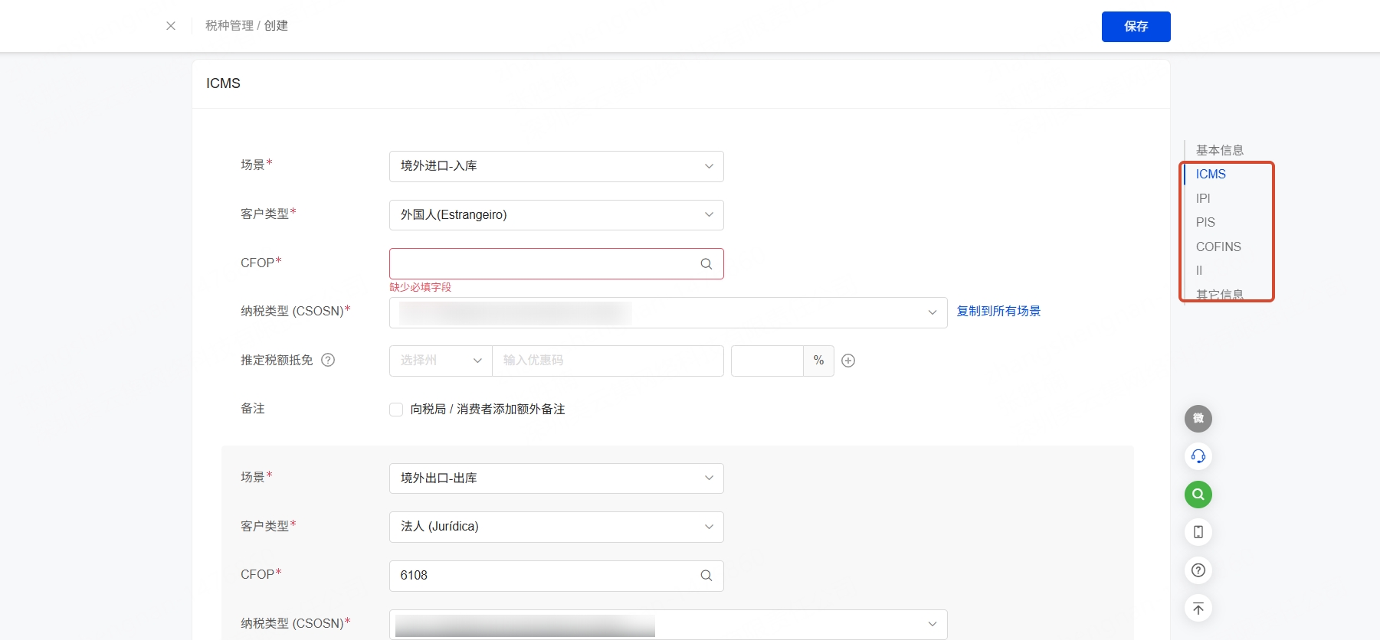Open the customer service headset icon
Screen dimensions: 1380x640
pos(1198,457)
